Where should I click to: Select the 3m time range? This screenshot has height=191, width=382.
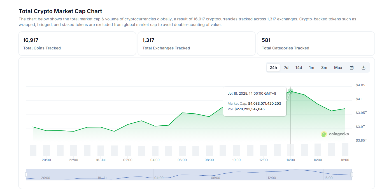pos(324,68)
